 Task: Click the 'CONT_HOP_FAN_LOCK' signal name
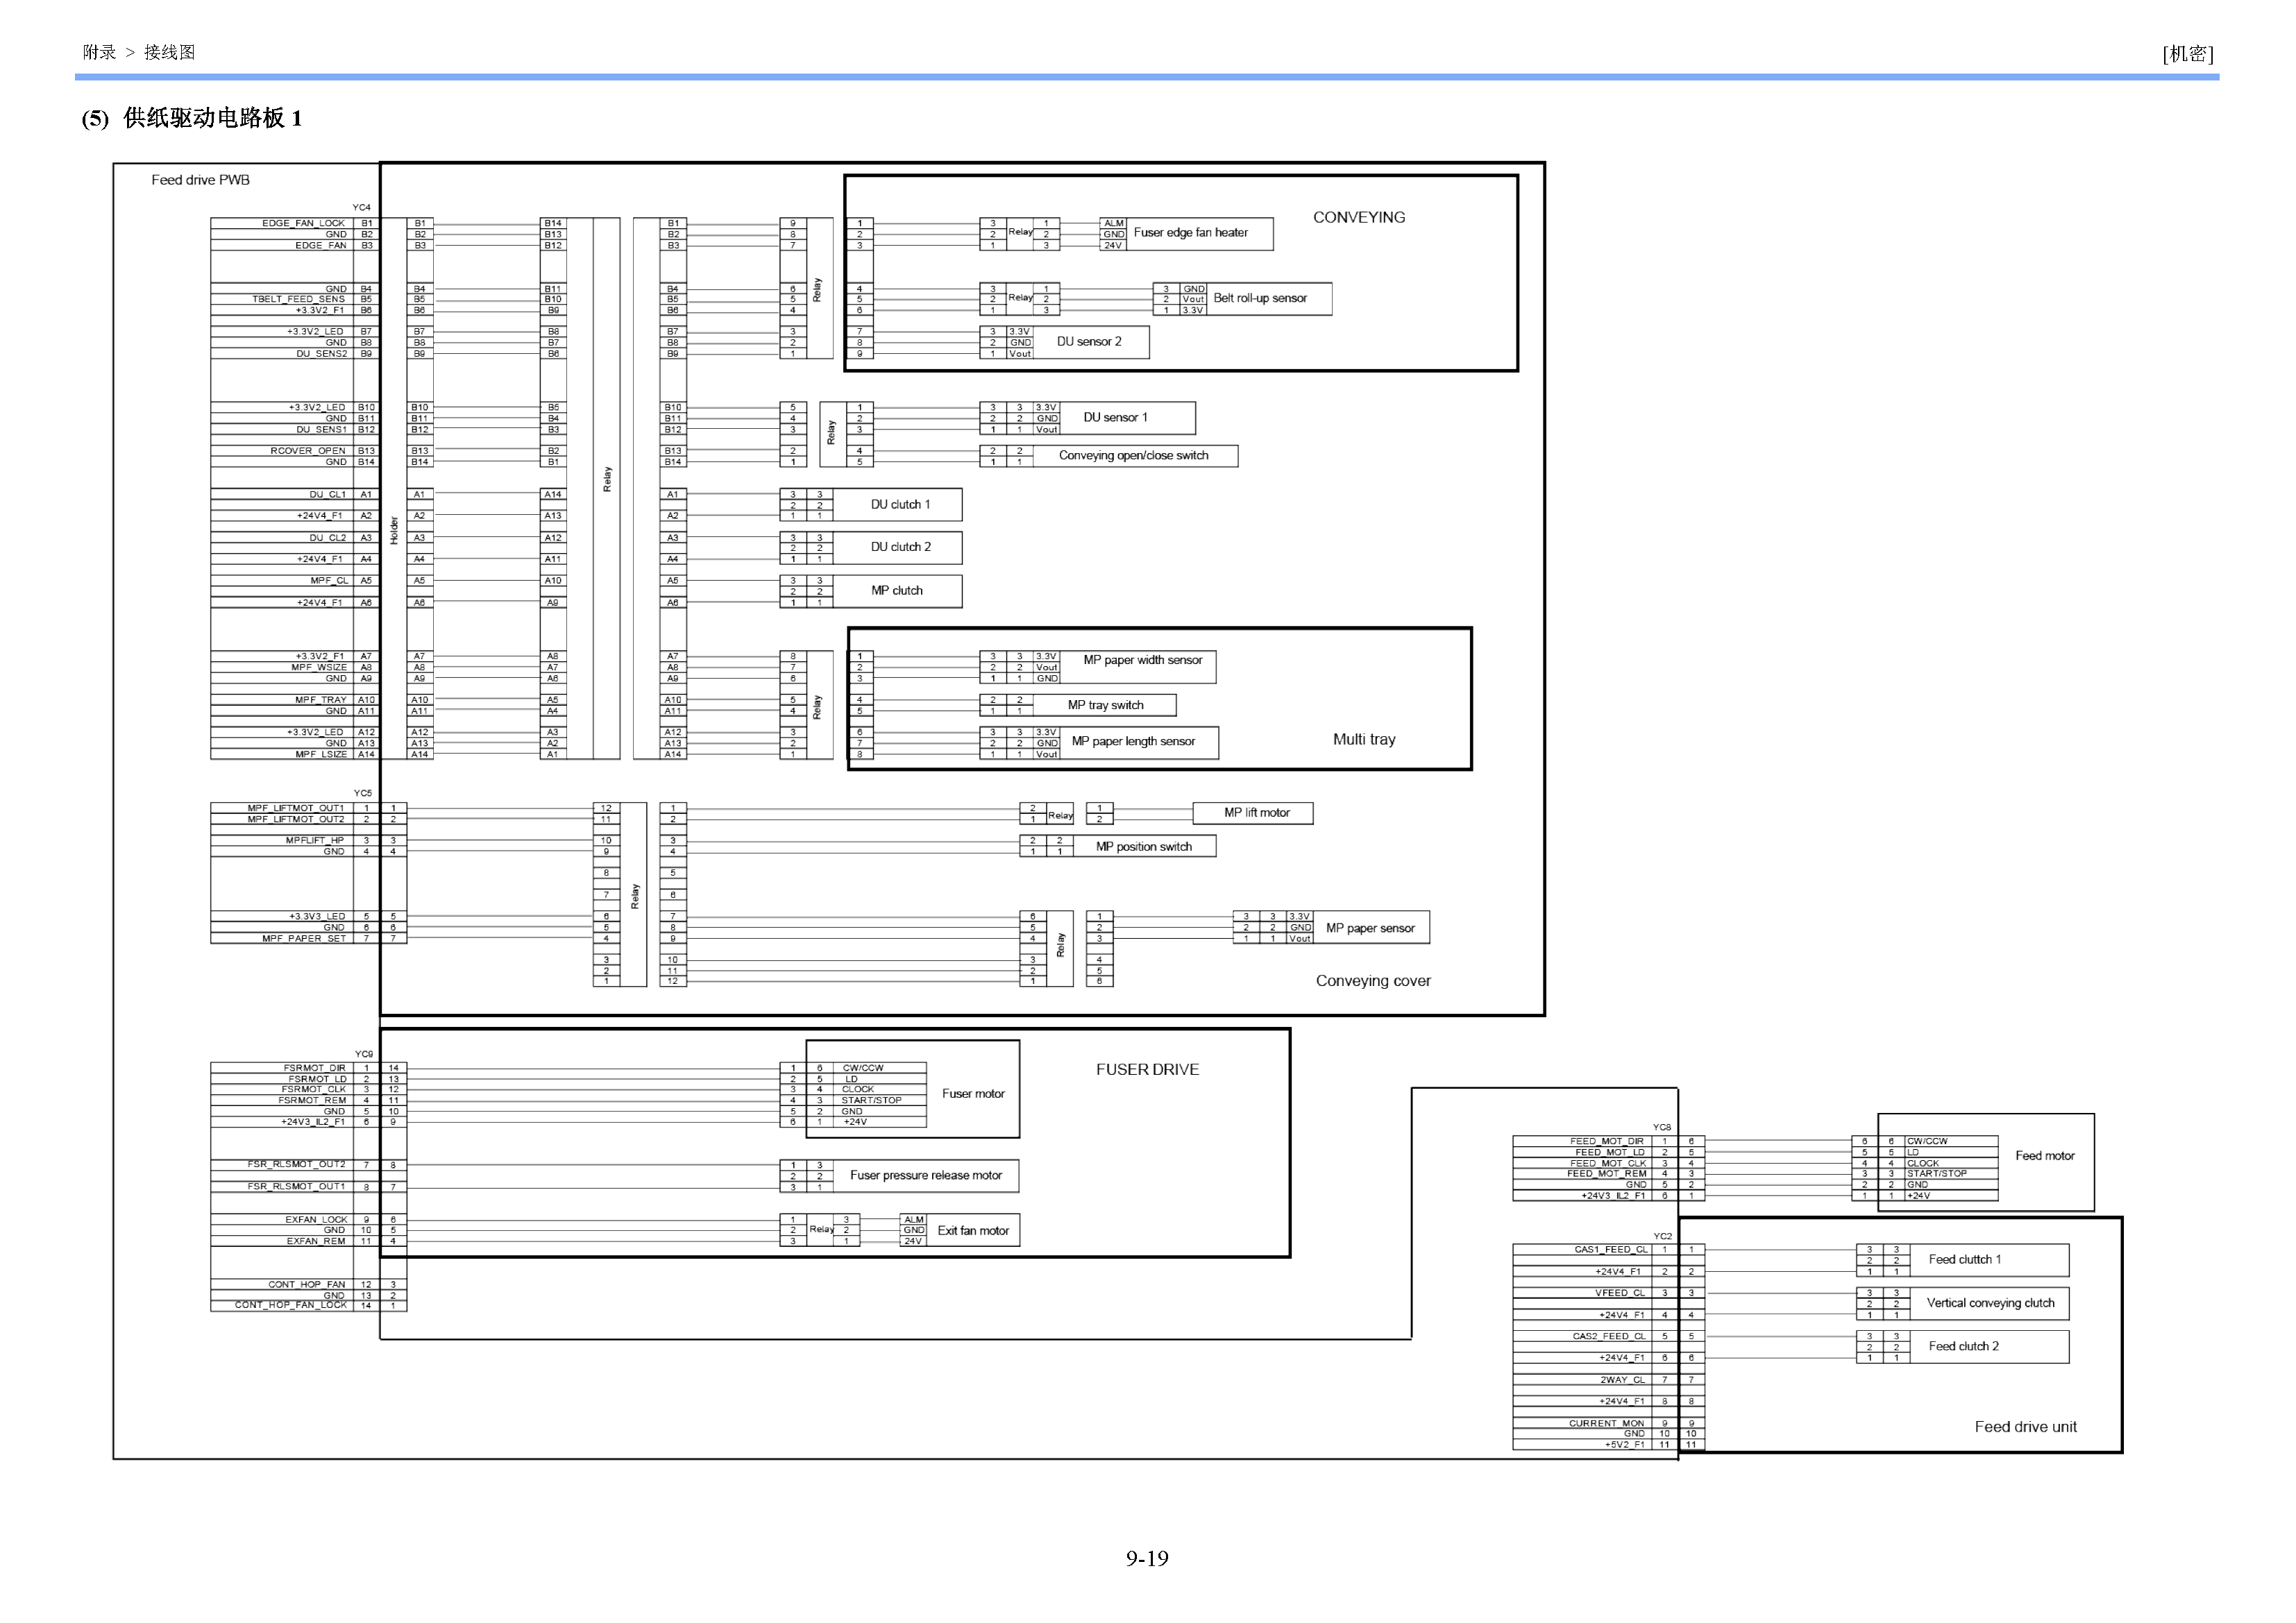tap(291, 1305)
